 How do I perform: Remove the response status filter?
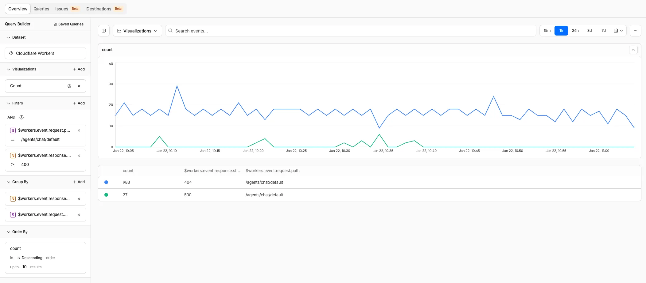(79, 156)
